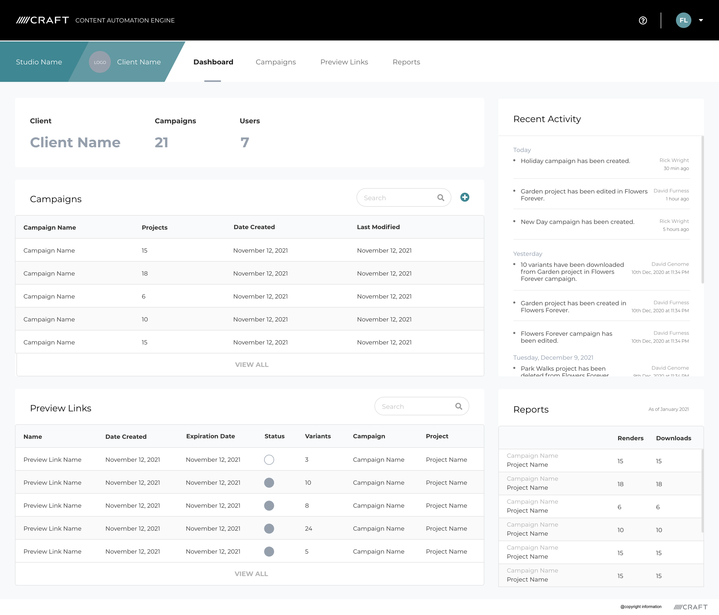
Task: Toggle status circle of first preview link
Action: [x=269, y=460]
